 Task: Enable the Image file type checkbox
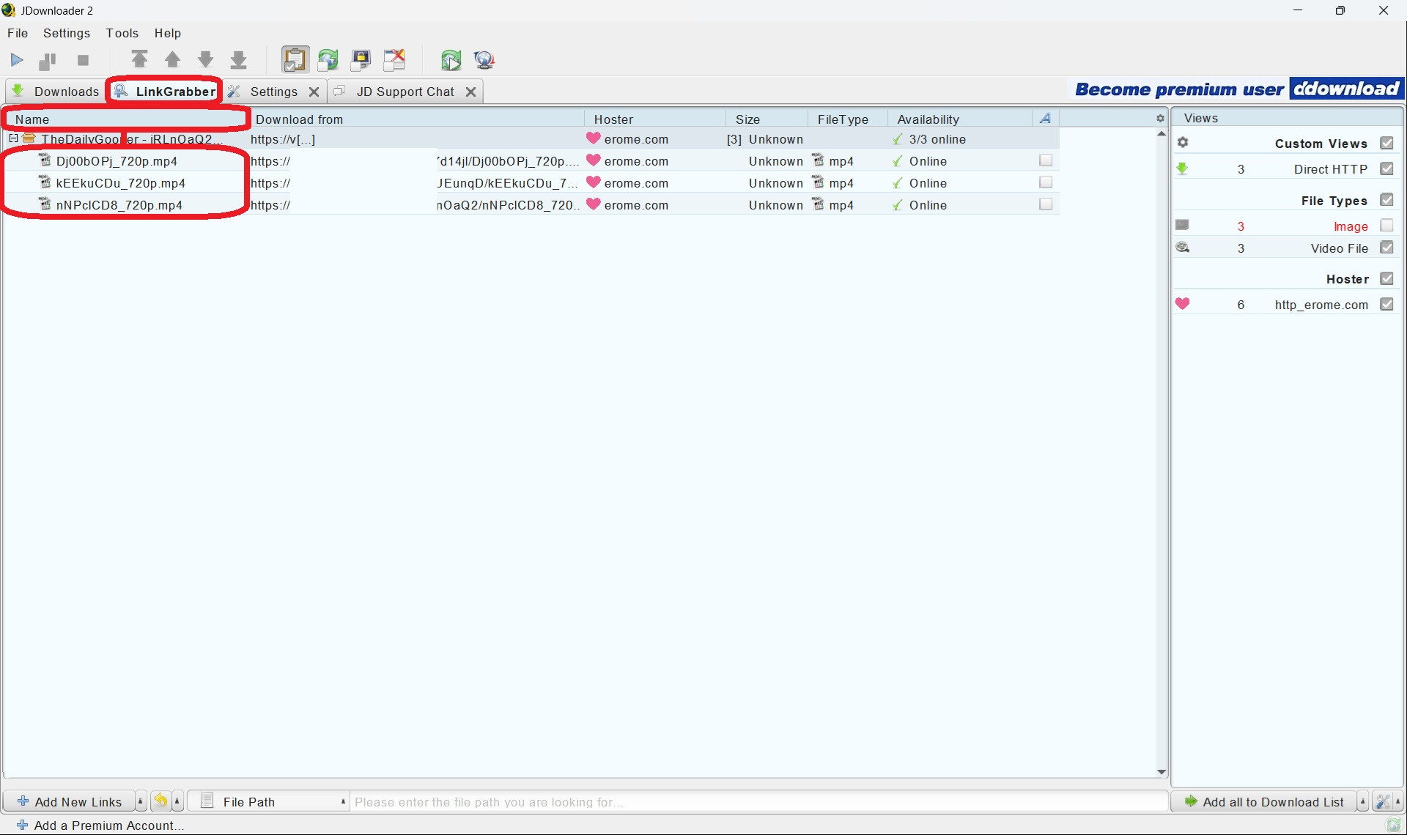click(1386, 226)
